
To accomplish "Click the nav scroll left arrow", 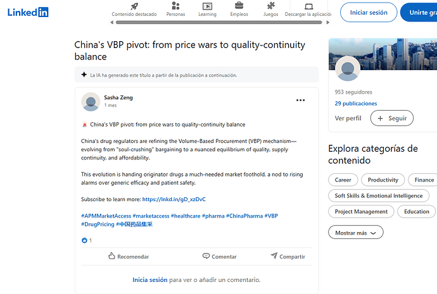I will point(111,23).
